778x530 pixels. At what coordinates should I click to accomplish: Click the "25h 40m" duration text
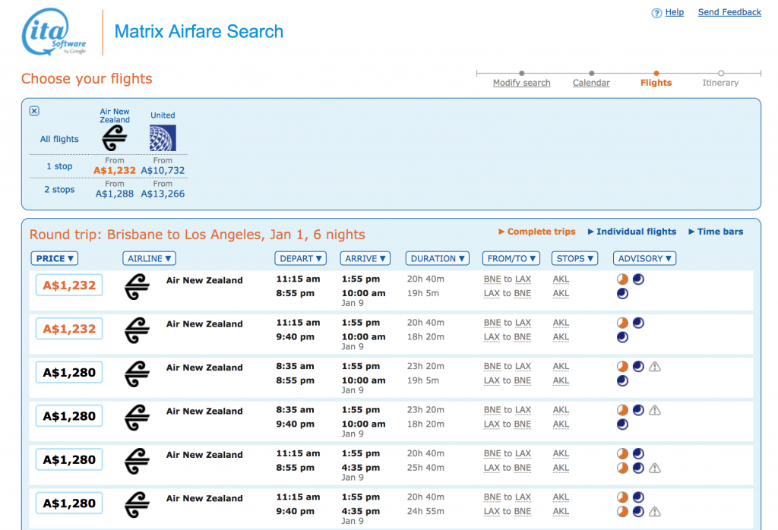point(425,468)
